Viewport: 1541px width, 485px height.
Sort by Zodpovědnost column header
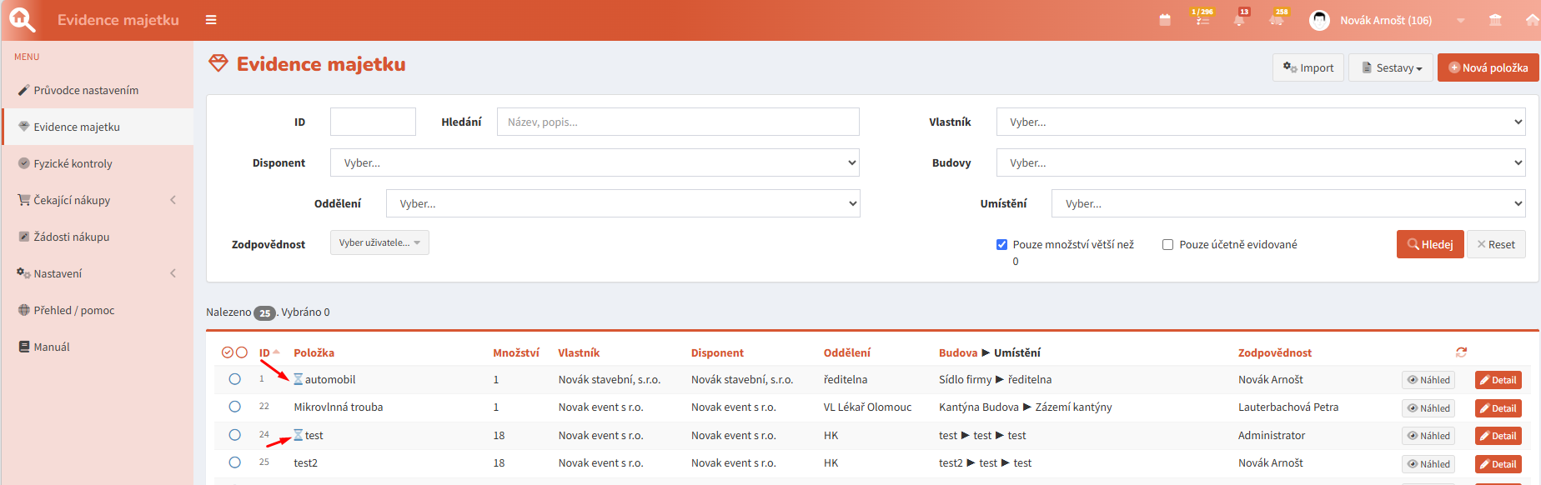pyautogui.click(x=1274, y=352)
